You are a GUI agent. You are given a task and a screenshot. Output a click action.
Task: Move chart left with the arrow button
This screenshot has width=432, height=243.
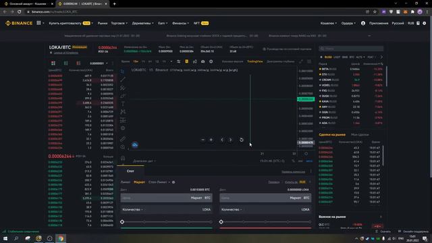click(222, 140)
